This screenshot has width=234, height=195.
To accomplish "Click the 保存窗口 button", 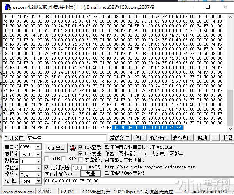I will coord(160,138).
